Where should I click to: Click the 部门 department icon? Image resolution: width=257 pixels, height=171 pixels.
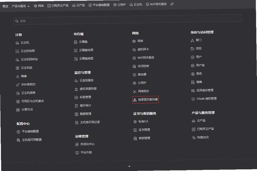pyautogui.click(x=192, y=40)
